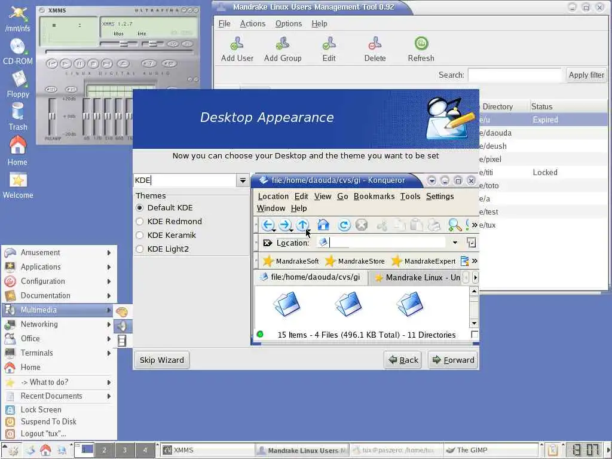
Task: Click the Search field in Users Management
Action: tap(515, 75)
